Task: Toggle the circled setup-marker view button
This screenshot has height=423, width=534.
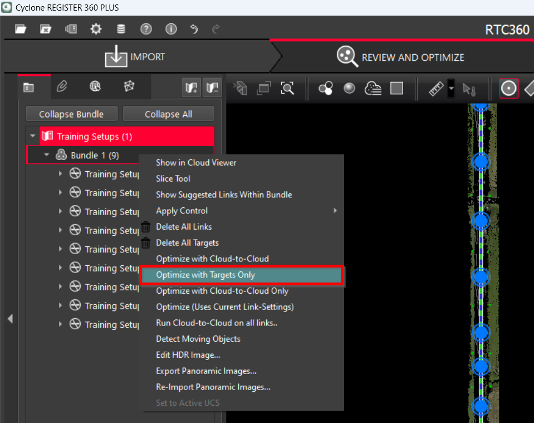Action: click(x=508, y=88)
